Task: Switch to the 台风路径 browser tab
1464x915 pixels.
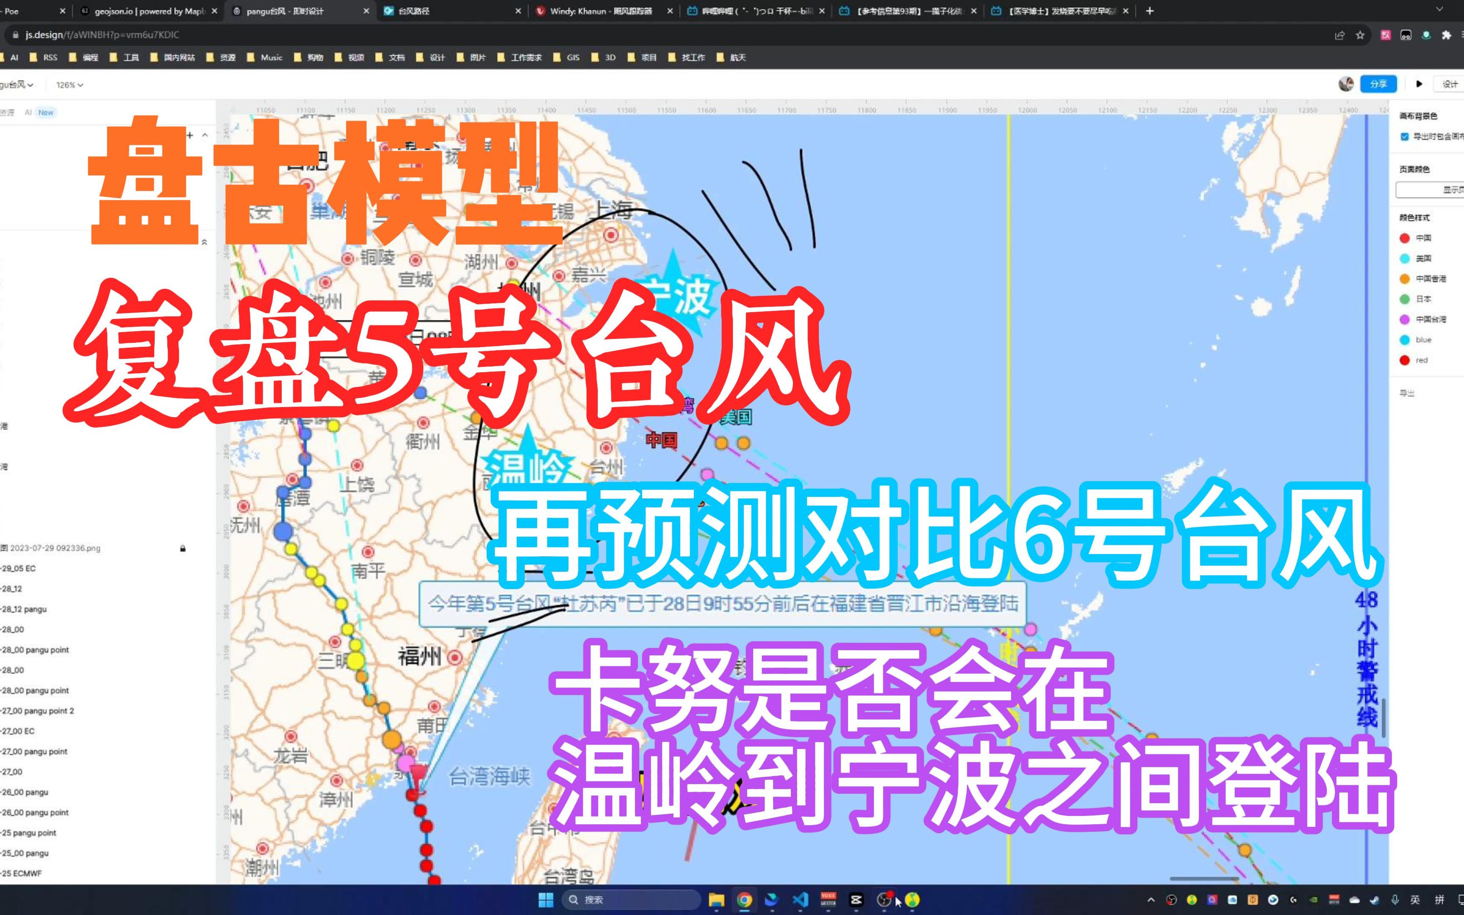Action: [451, 11]
